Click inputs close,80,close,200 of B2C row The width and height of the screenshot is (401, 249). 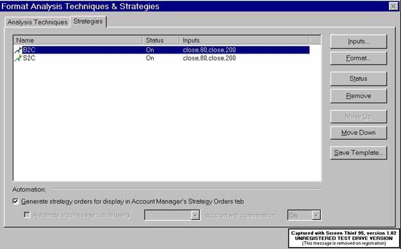click(209, 50)
